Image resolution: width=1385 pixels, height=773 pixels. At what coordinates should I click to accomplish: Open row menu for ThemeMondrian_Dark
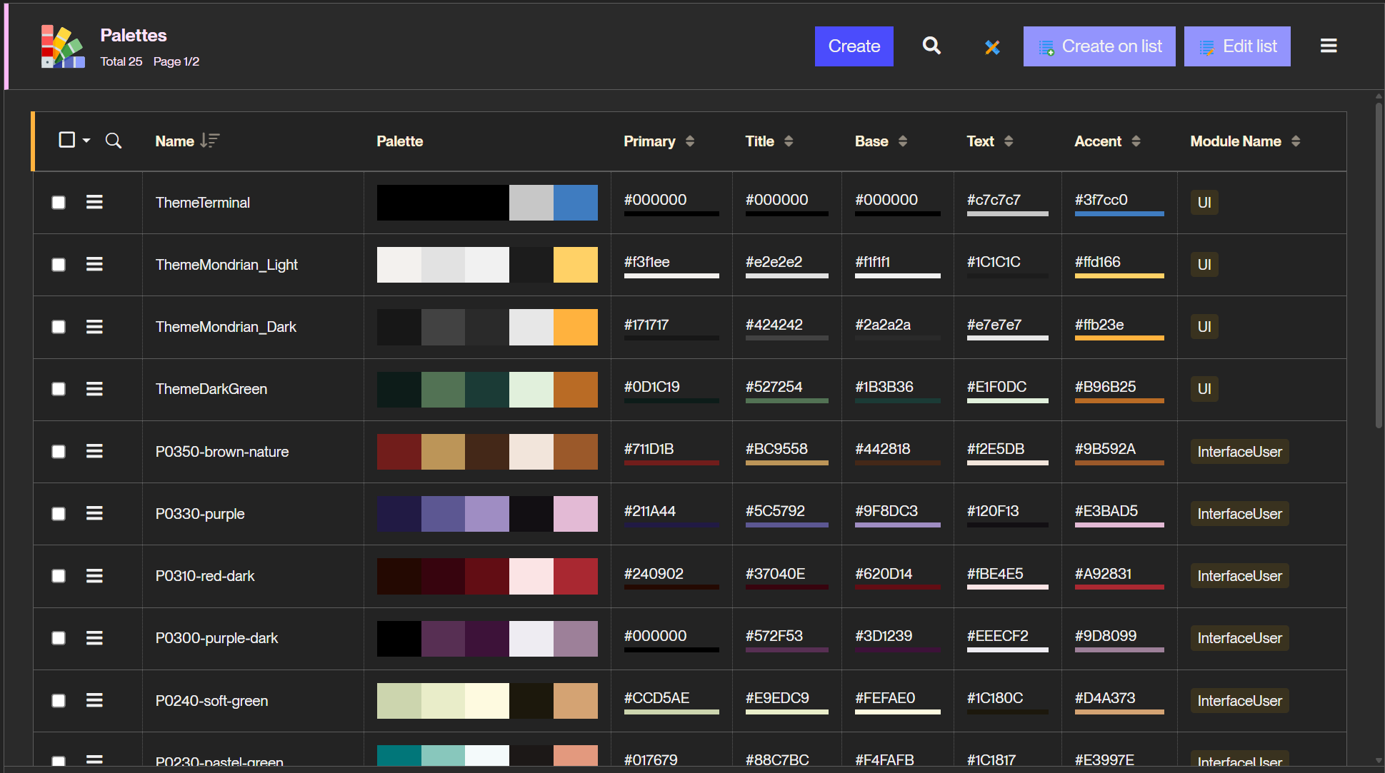[x=94, y=327]
